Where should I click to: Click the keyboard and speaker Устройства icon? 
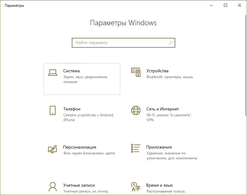tap(136, 72)
